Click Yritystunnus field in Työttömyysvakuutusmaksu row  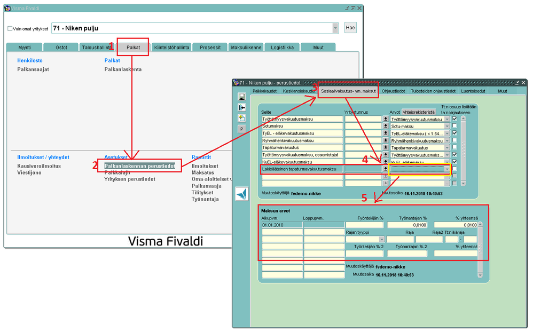[x=363, y=119]
